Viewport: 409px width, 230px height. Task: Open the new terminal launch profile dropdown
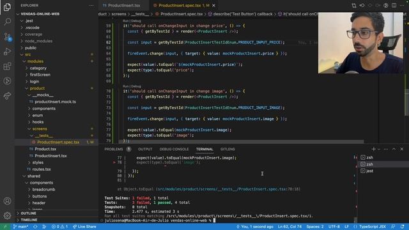point(379,149)
